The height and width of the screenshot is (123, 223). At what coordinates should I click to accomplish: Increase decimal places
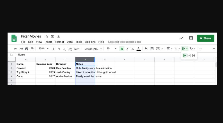[70, 49]
